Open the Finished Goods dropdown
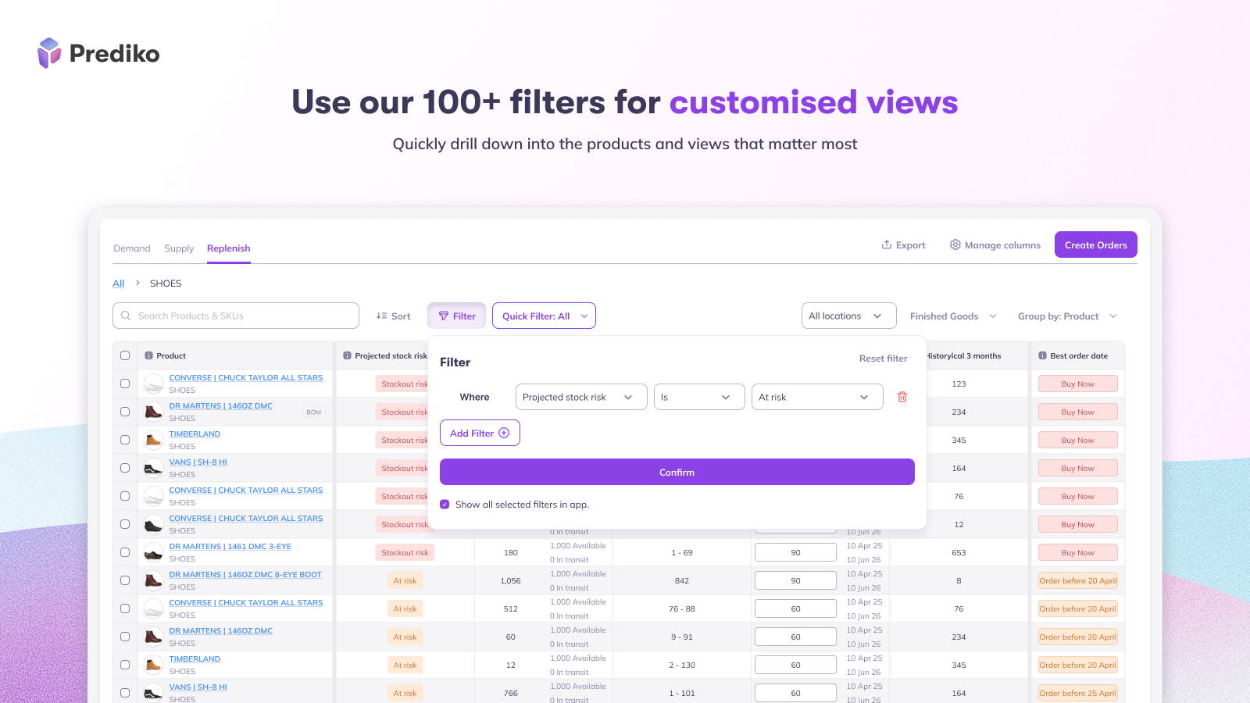 pyautogui.click(x=953, y=316)
